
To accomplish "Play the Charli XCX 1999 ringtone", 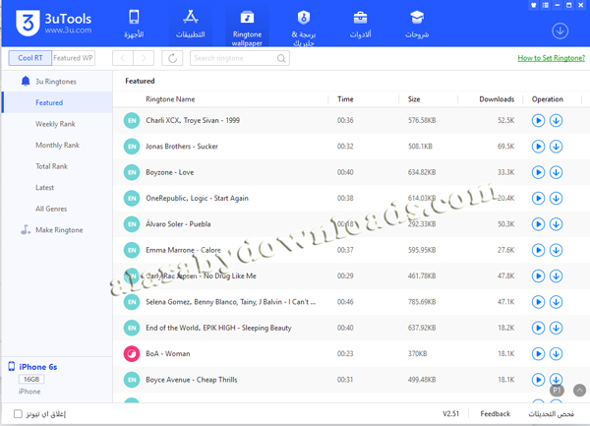I will (x=538, y=120).
